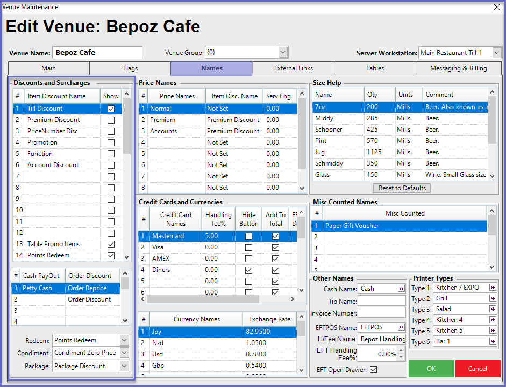The width and height of the screenshot is (506, 387).
Task: Click into the Tip Name text field
Action: click(382, 301)
